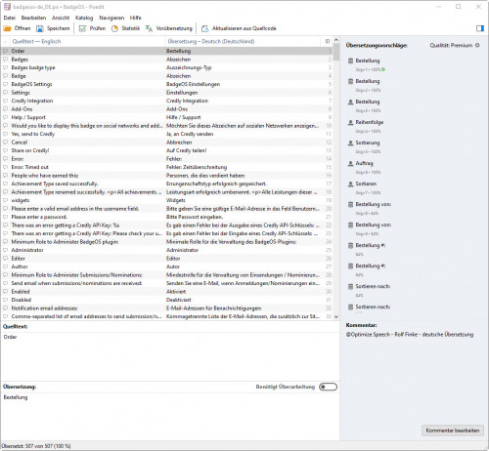This screenshot has width=489, height=451.
Task: Click the Kommentar bearbeiten button
Action: (x=453, y=430)
